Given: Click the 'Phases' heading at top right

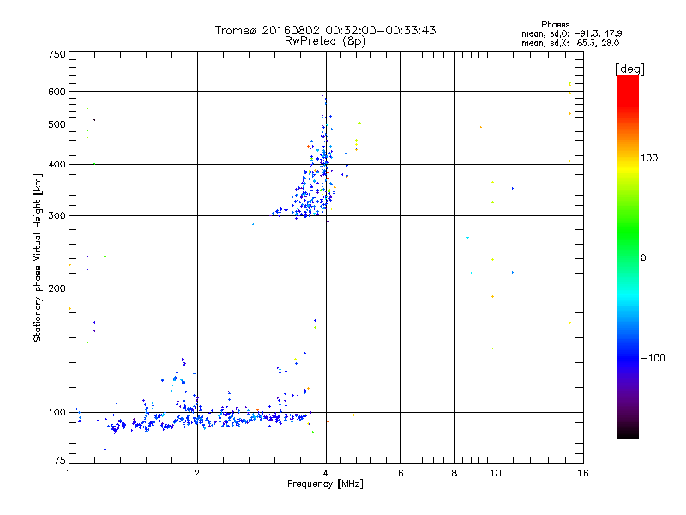Looking at the screenshot, I should (x=555, y=25).
